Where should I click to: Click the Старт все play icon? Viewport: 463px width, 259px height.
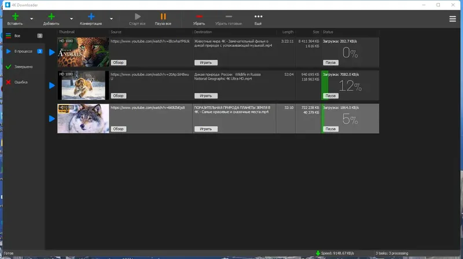tap(137, 17)
